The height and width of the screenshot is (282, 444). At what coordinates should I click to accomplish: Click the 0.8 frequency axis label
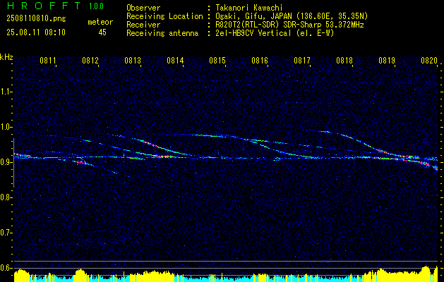pos(6,197)
